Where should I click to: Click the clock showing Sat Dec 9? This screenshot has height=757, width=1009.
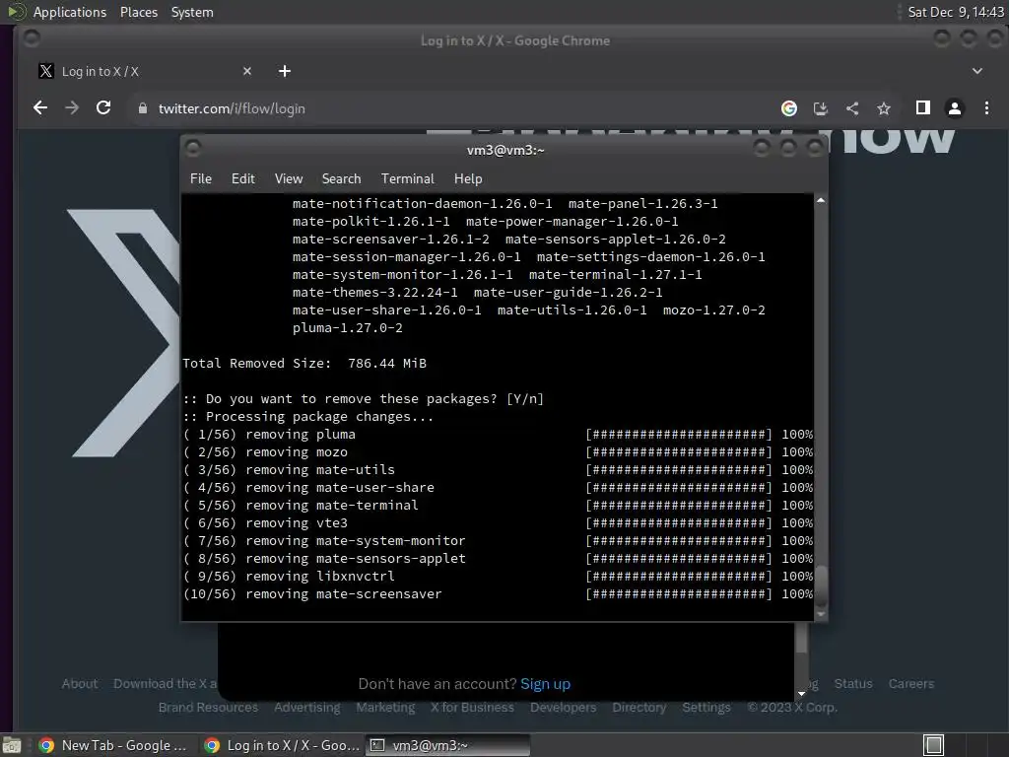point(955,12)
